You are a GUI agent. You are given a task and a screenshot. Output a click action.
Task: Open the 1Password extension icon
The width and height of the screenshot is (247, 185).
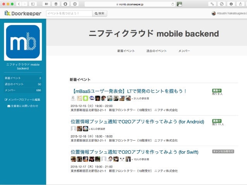point(75,4)
